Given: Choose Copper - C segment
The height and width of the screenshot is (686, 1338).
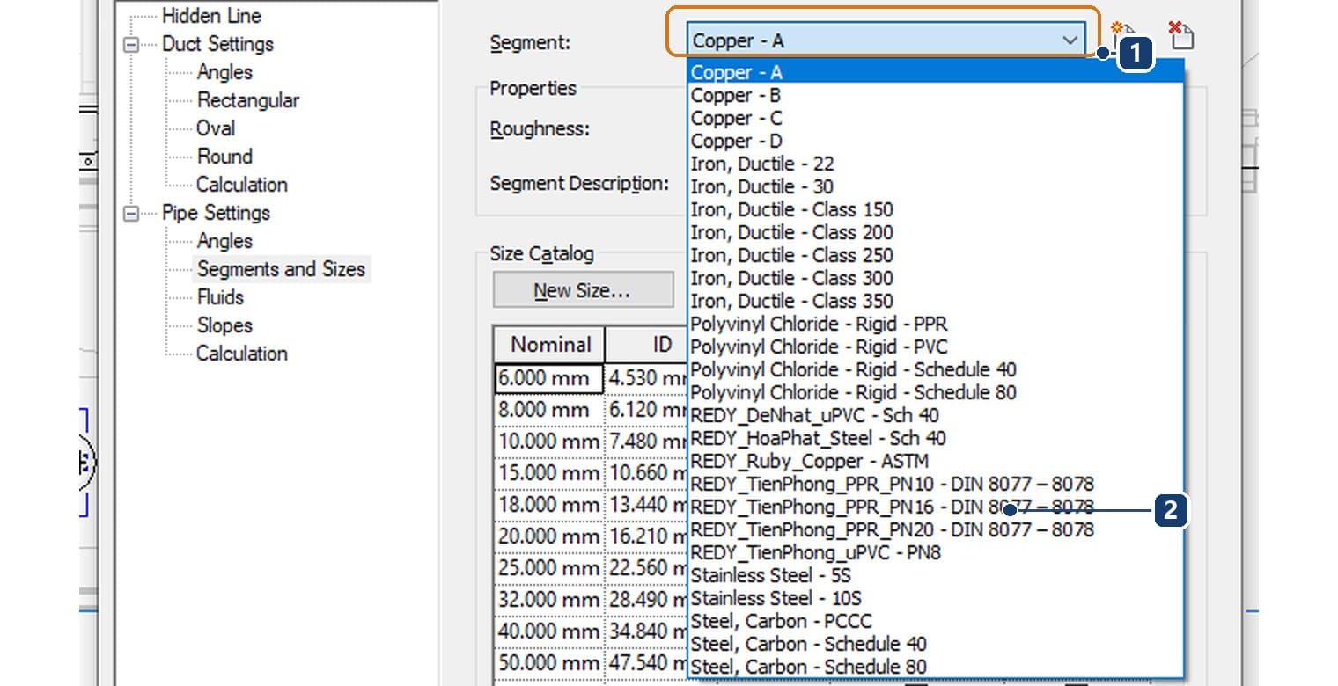Looking at the screenshot, I should point(936,118).
